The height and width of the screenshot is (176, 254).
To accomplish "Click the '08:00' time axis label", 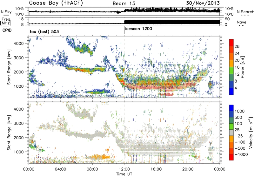I will 92,169.
